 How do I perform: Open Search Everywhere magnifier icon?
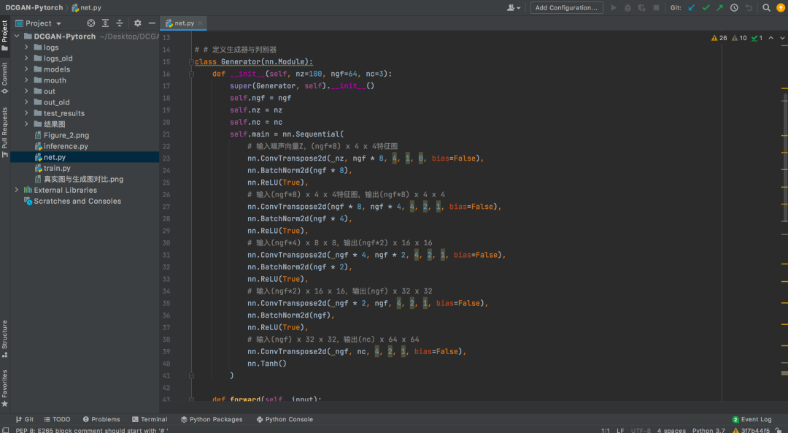coord(766,7)
